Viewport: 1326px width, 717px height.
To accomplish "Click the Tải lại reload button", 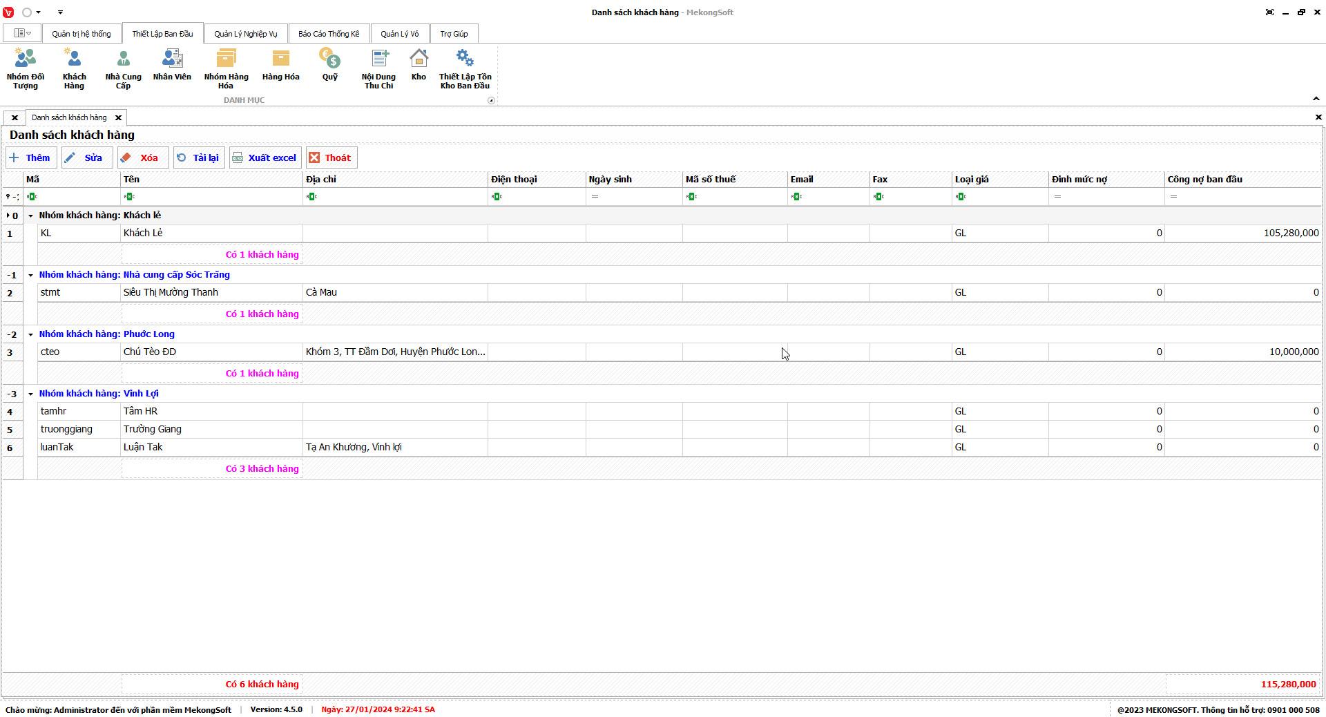I will tap(199, 157).
